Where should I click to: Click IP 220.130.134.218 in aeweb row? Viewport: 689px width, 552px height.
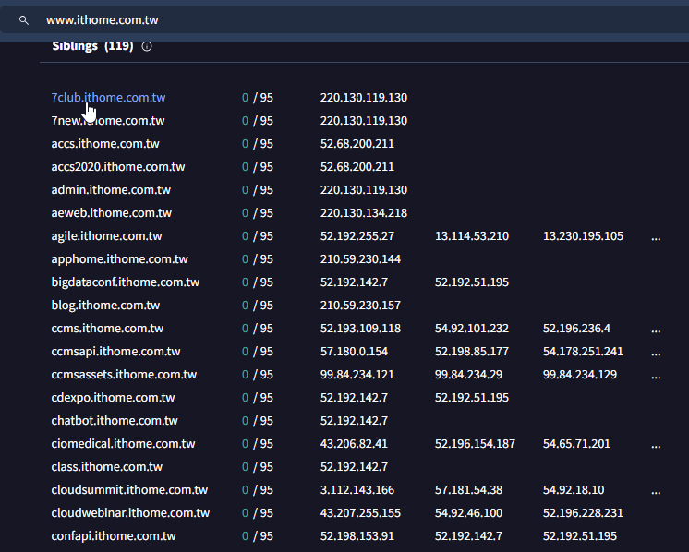363,212
